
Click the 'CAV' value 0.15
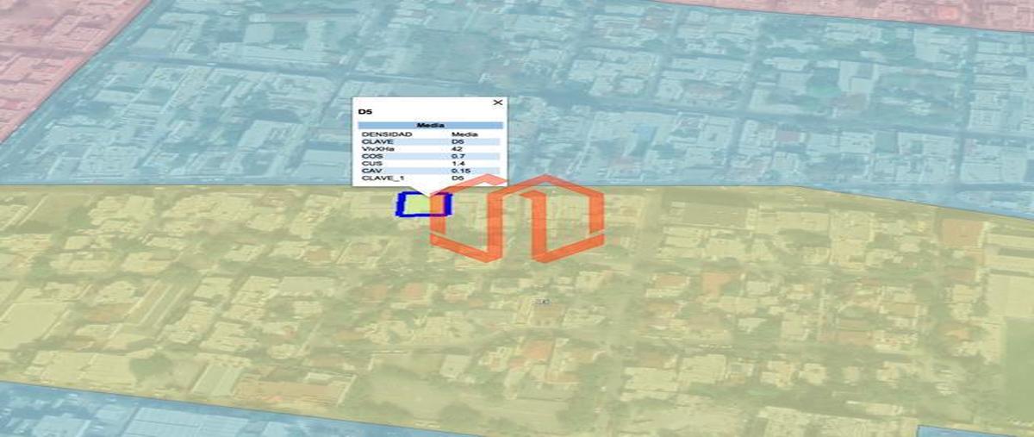tap(461, 171)
